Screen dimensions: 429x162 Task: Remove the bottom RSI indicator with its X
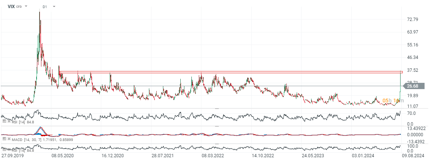9,150
